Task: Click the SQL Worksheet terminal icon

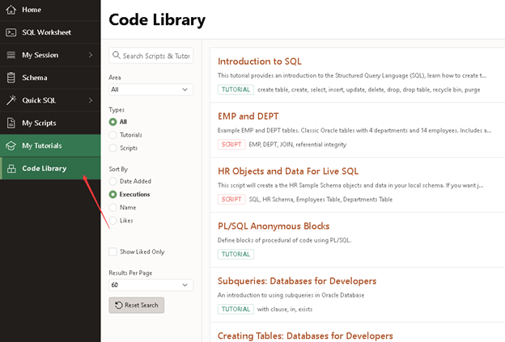Action: click(x=11, y=32)
